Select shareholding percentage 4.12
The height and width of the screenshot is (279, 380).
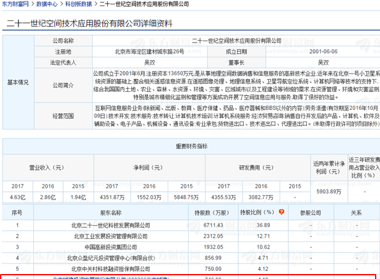point(263,269)
